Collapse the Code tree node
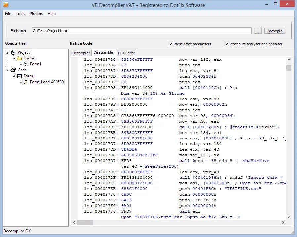Image resolution: width=297 pixels, height=237 pixels. pyautogui.click(x=7, y=70)
